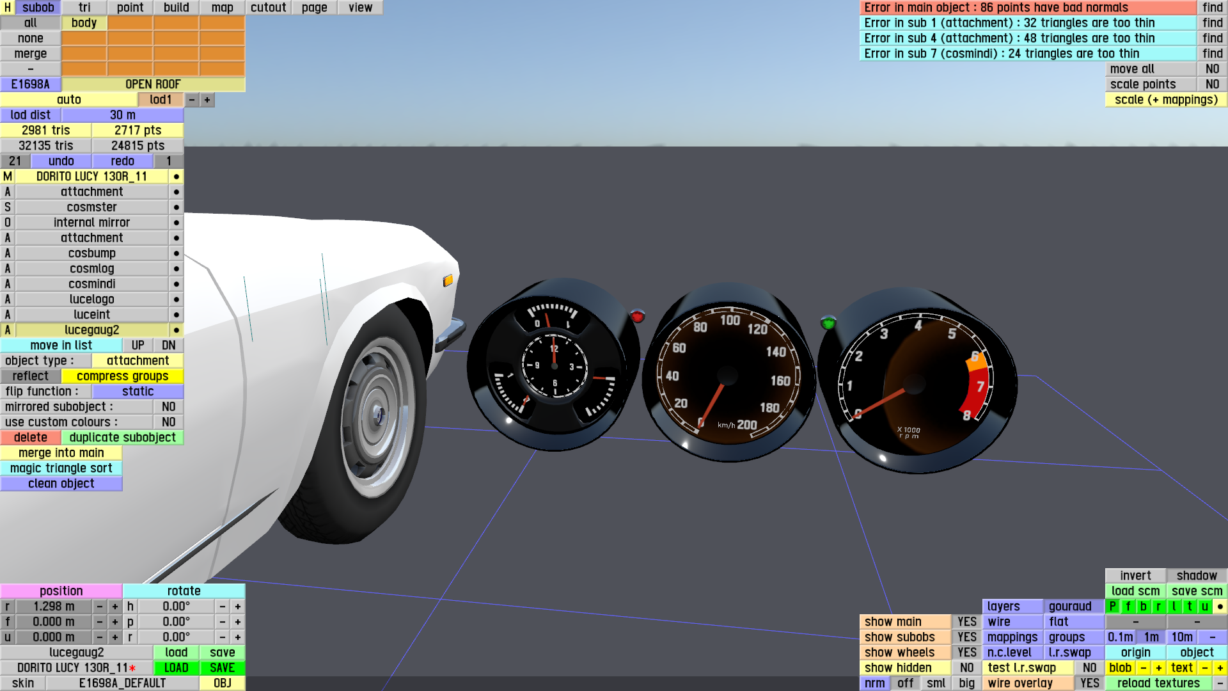Select the green 'f' front view button

click(1128, 607)
